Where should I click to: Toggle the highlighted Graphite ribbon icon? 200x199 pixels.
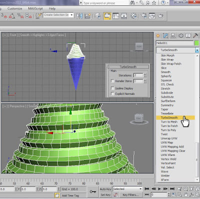point(107,16)
